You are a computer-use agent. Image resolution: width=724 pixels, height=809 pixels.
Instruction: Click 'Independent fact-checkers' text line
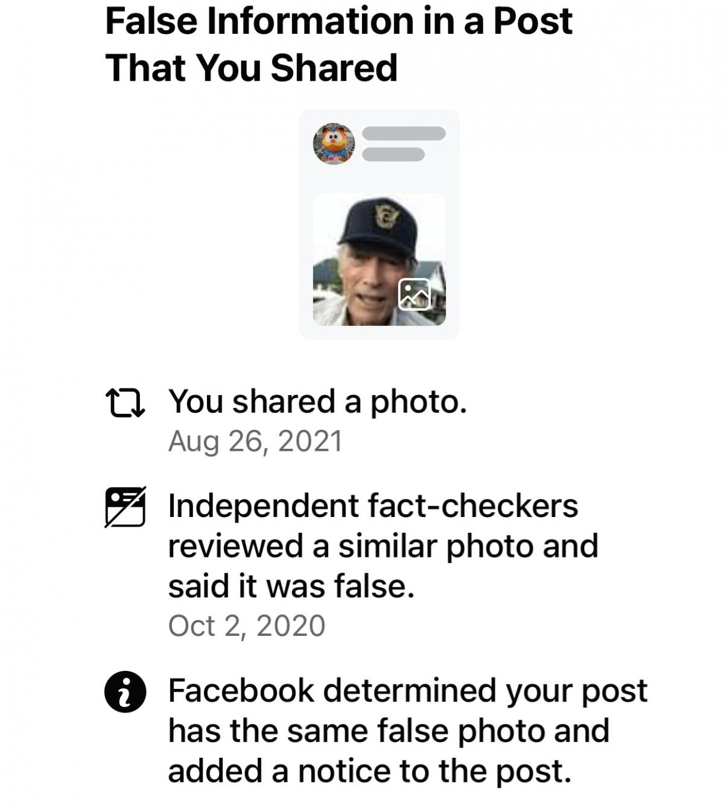click(373, 506)
